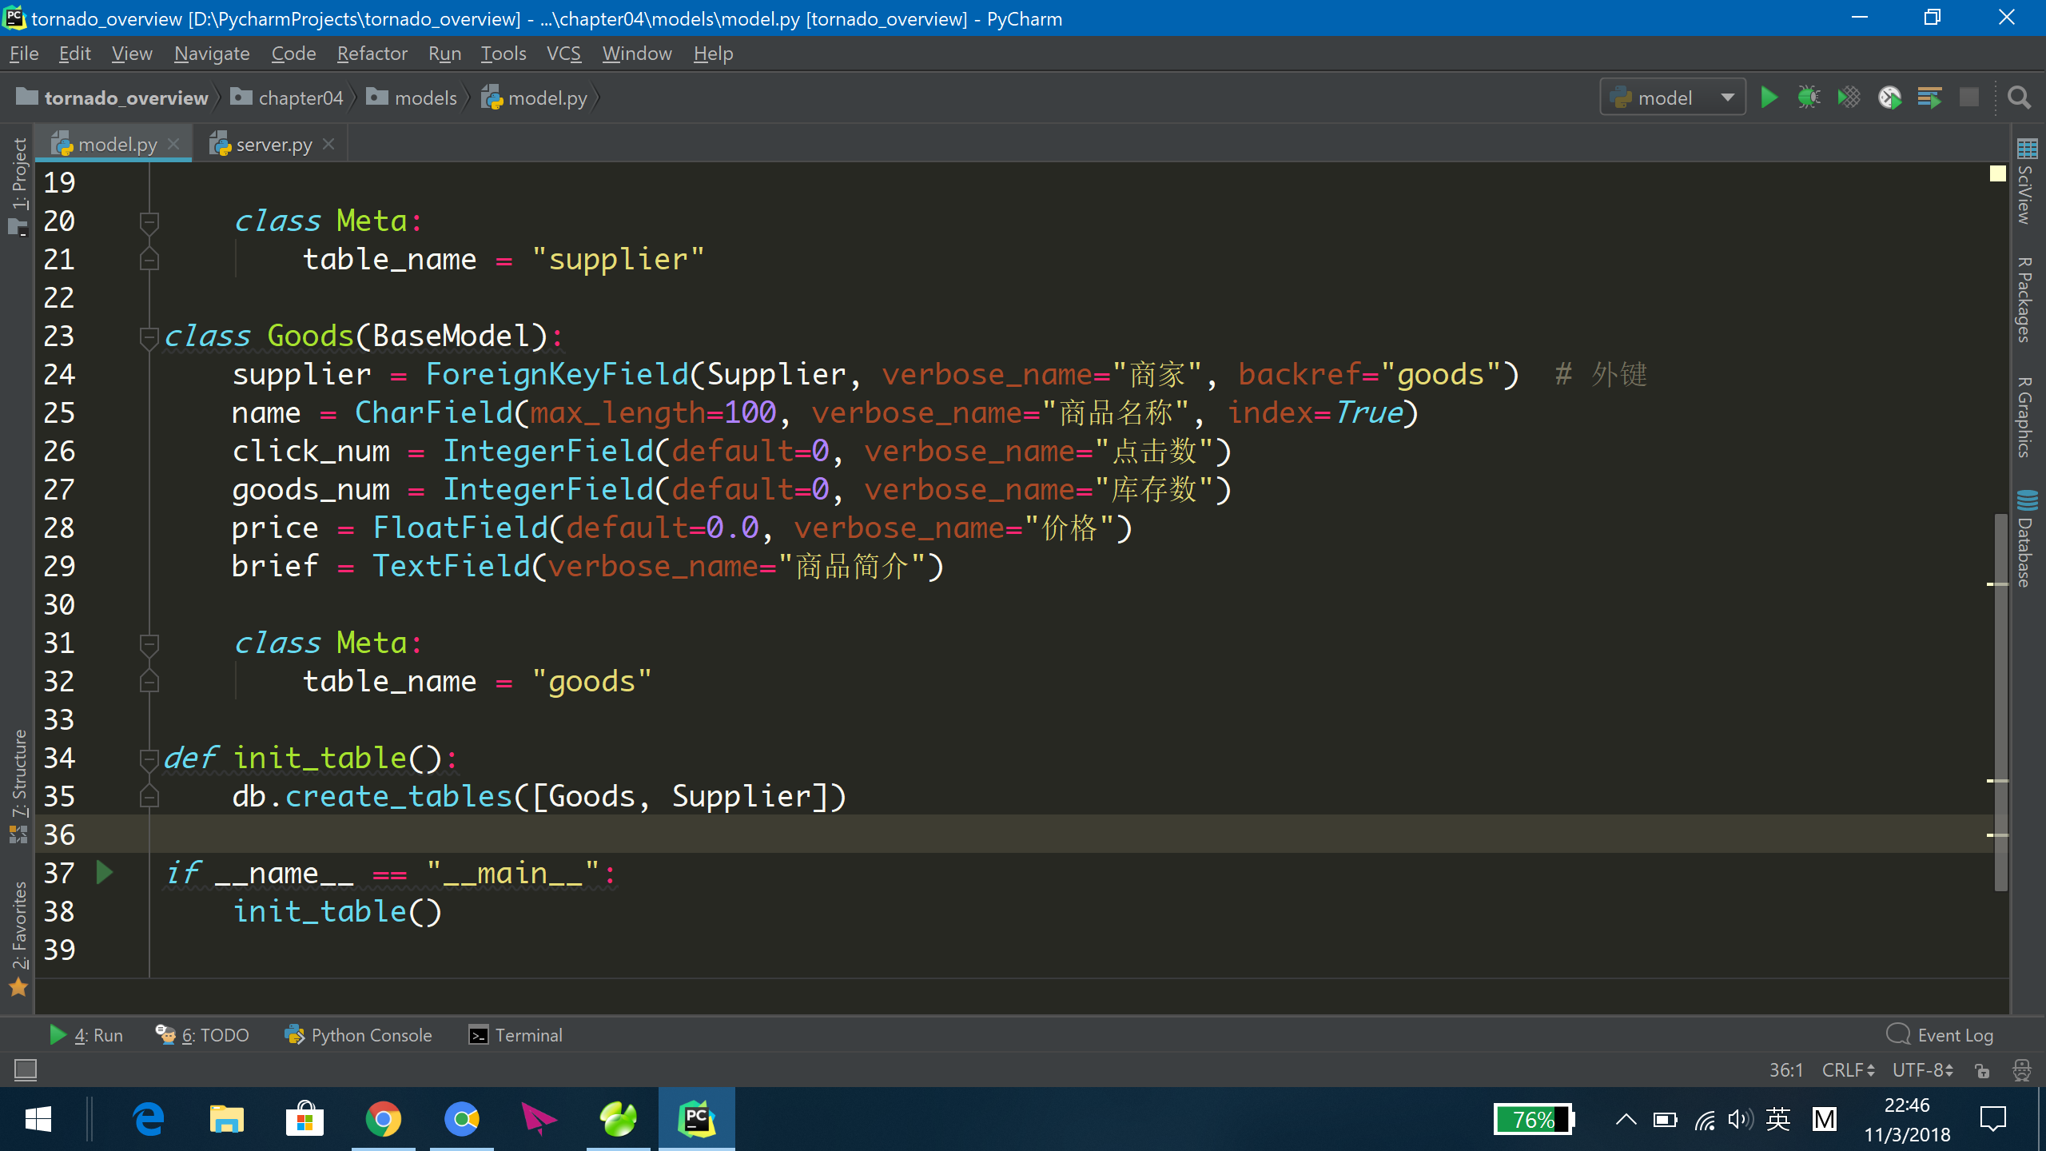Start Debug with the bug icon
The image size is (2046, 1151).
tap(1809, 98)
